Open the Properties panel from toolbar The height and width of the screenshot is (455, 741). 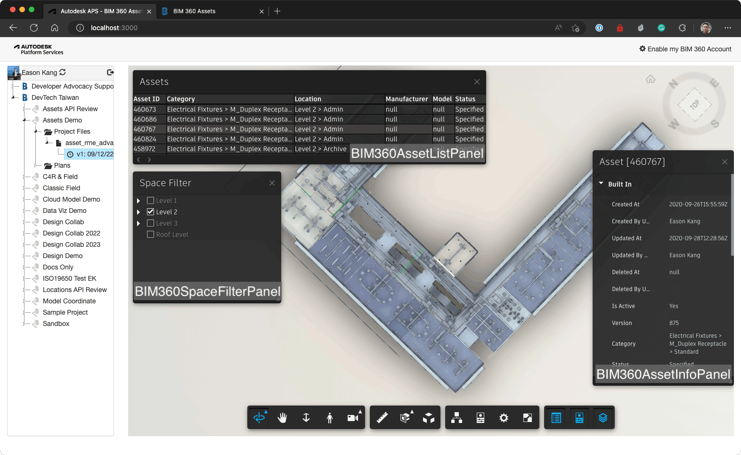480,418
